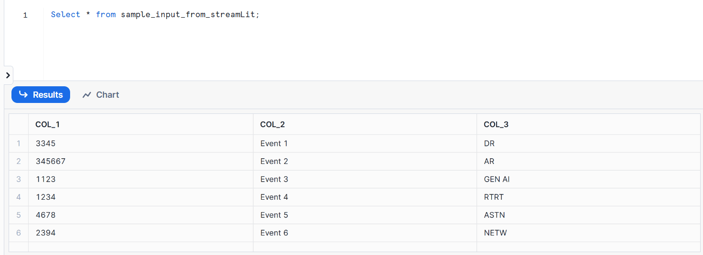Click cell containing 345667
The image size is (703, 255).
coord(51,162)
